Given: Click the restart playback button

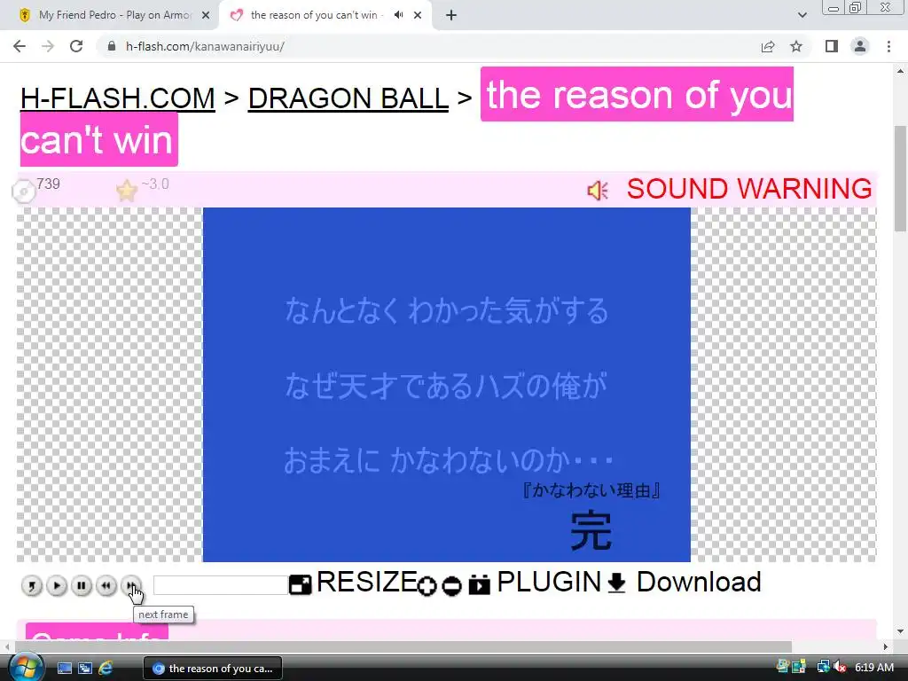Looking at the screenshot, I should click(32, 586).
